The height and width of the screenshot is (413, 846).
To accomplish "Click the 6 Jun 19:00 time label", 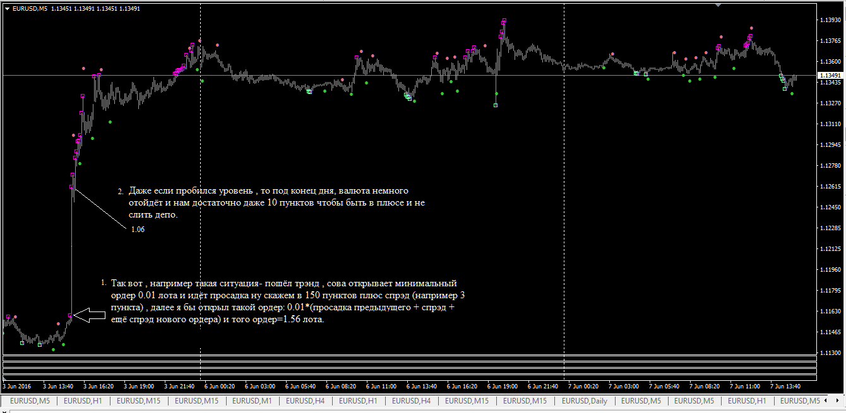I will coord(503,386).
